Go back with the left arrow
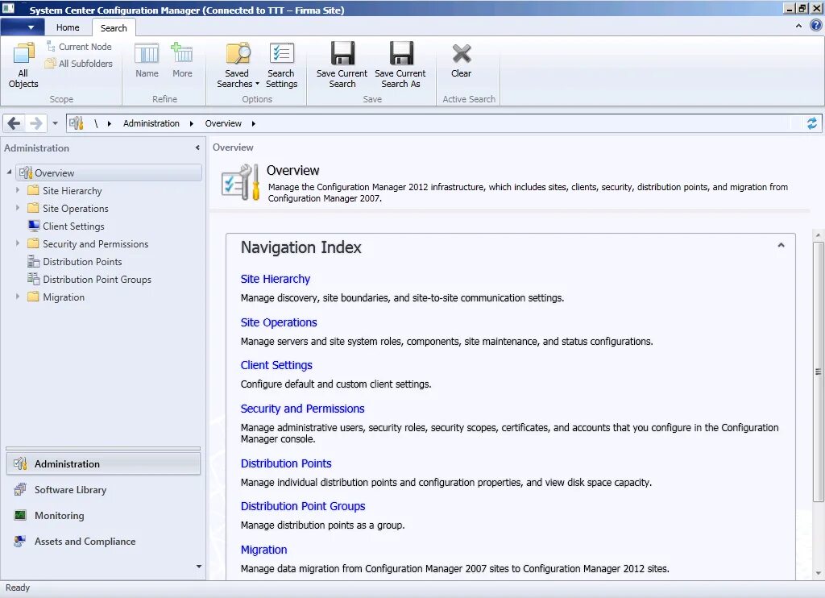The image size is (825, 598). coord(15,123)
